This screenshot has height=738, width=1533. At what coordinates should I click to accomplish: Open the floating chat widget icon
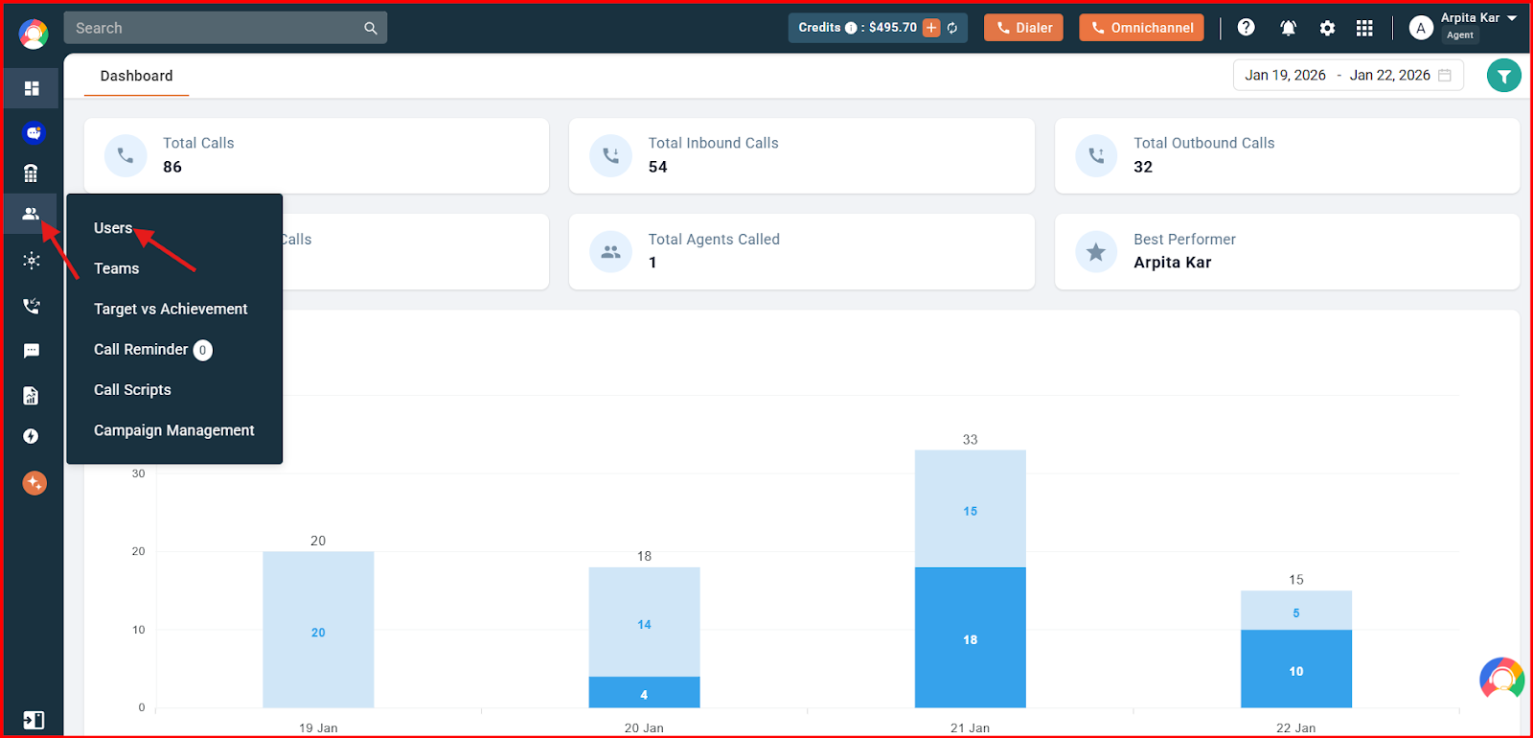pyautogui.click(x=1501, y=679)
